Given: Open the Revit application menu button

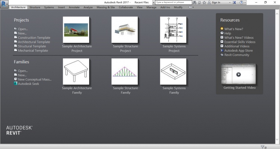Looking at the screenshot, I should (4, 4).
